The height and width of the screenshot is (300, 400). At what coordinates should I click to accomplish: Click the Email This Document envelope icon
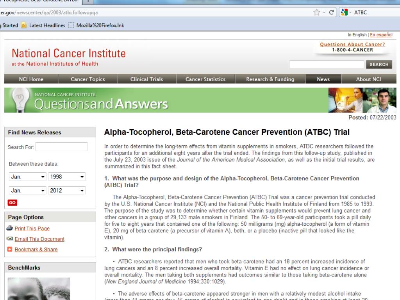click(10, 239)
